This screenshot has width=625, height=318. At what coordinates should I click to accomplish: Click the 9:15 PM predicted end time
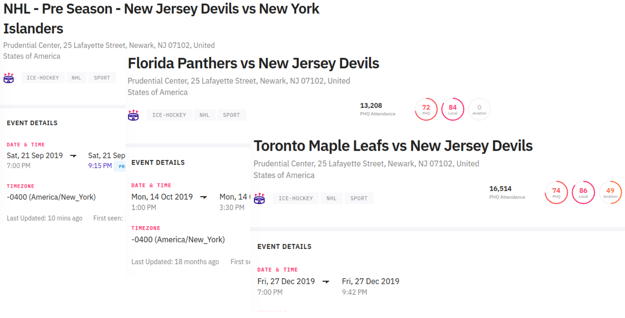coord(100,166)
